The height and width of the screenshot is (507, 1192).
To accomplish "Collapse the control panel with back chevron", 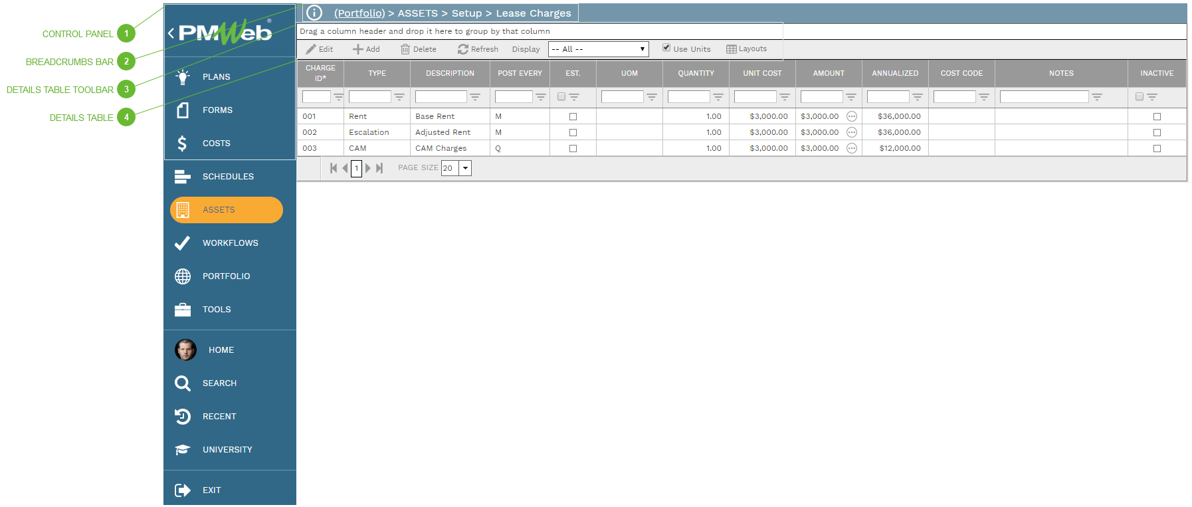I will tap(171, 33).
